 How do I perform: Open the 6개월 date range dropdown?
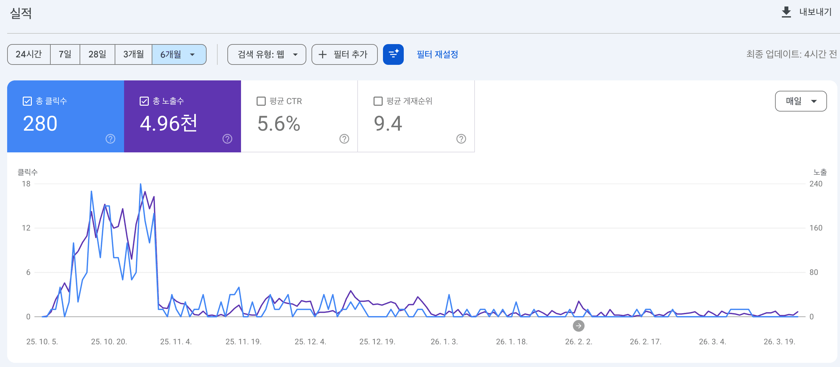coord(179,54)
